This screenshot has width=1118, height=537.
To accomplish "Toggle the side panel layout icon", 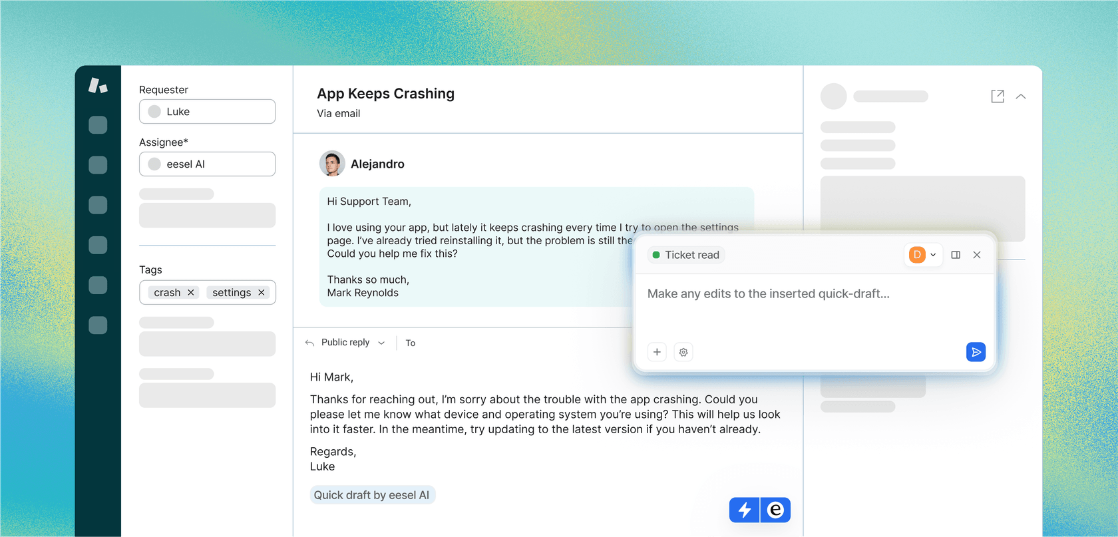I will coord(956,255).
